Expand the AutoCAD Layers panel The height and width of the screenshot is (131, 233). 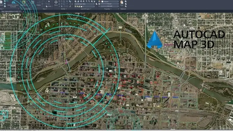point(86,9)
